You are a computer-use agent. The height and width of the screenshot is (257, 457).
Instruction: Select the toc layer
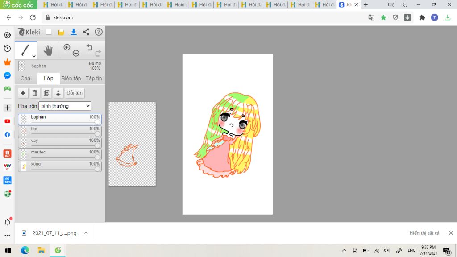point(60,131)
